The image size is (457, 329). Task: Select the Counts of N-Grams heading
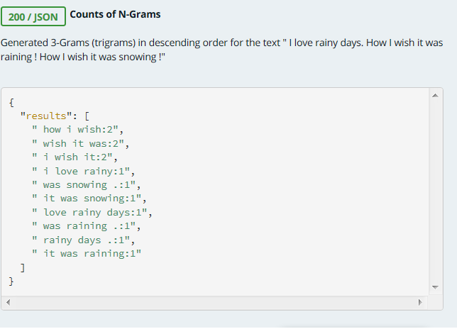[115, 14]
